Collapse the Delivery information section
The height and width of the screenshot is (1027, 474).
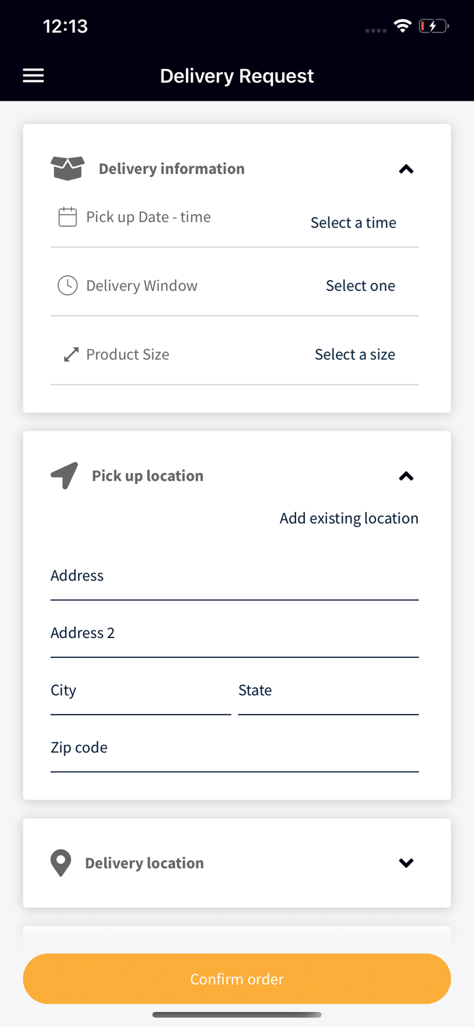tap(406, 169)
